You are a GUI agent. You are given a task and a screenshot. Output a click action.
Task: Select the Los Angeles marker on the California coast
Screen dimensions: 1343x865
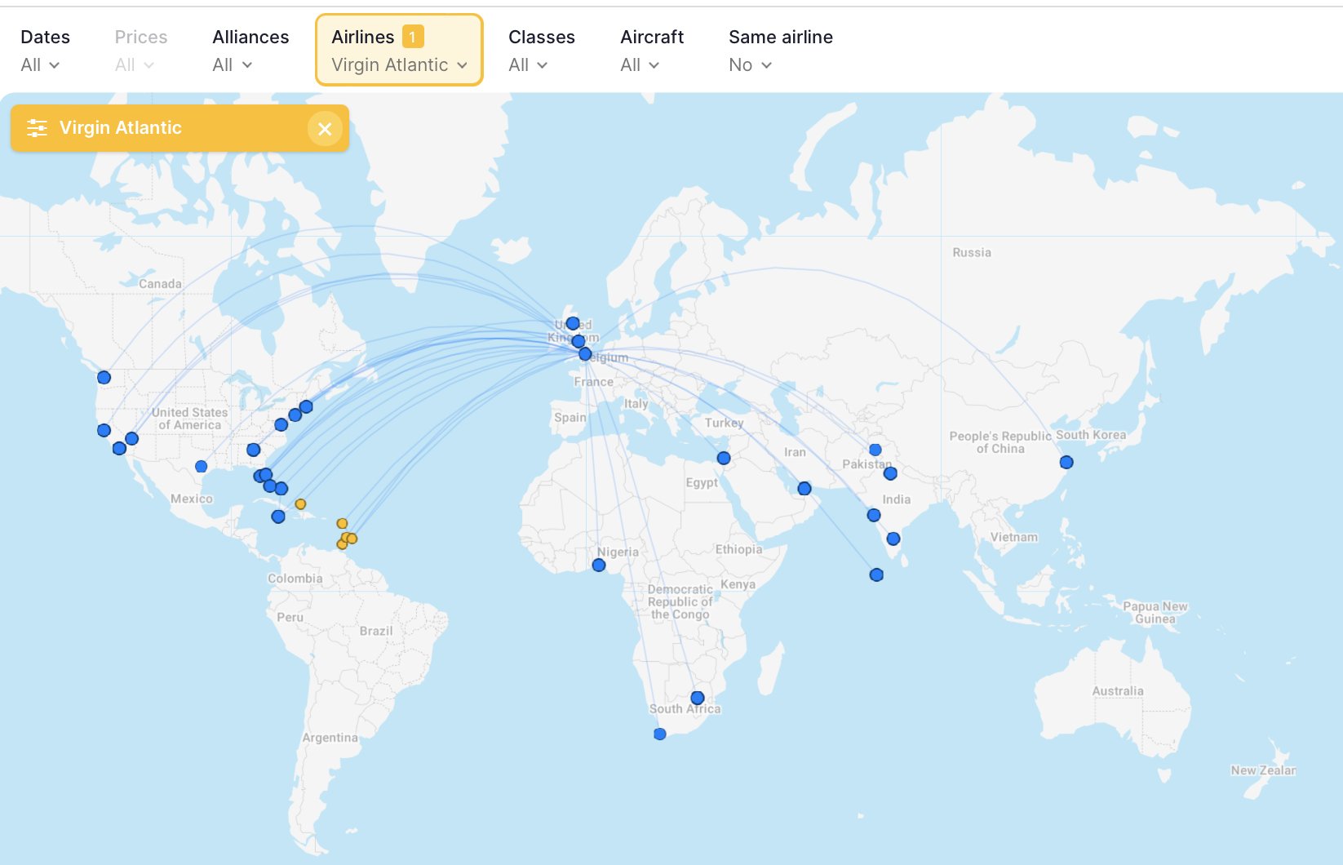point(119,448)
